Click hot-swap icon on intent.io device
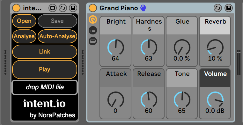Screen dimensions: 243x125 63,8
